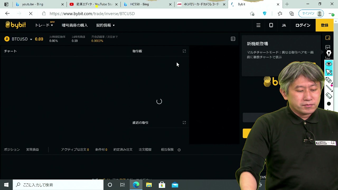Image resolution: width=338 pixels, height=190 pixels.
Task: Select the 実現損益 tab
Action: [x=32, y=150]
